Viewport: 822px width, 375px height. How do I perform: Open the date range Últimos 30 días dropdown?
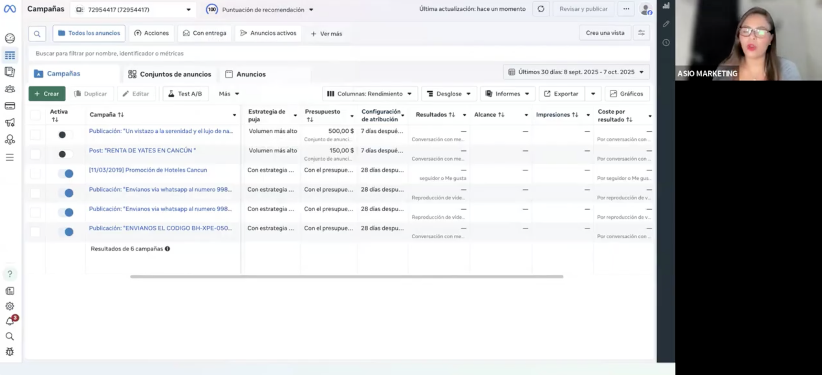(x=576, y=72)
